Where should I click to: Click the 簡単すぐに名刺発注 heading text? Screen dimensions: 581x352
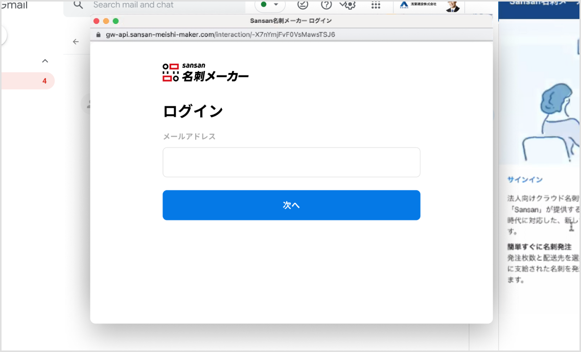540,246
